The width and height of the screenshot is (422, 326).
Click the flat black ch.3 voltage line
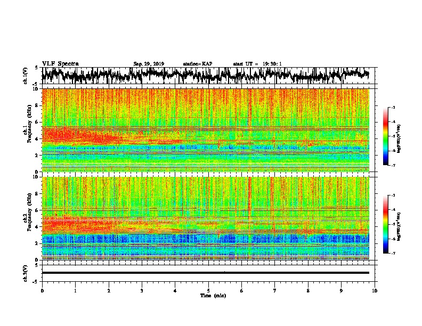click(205, 273)
